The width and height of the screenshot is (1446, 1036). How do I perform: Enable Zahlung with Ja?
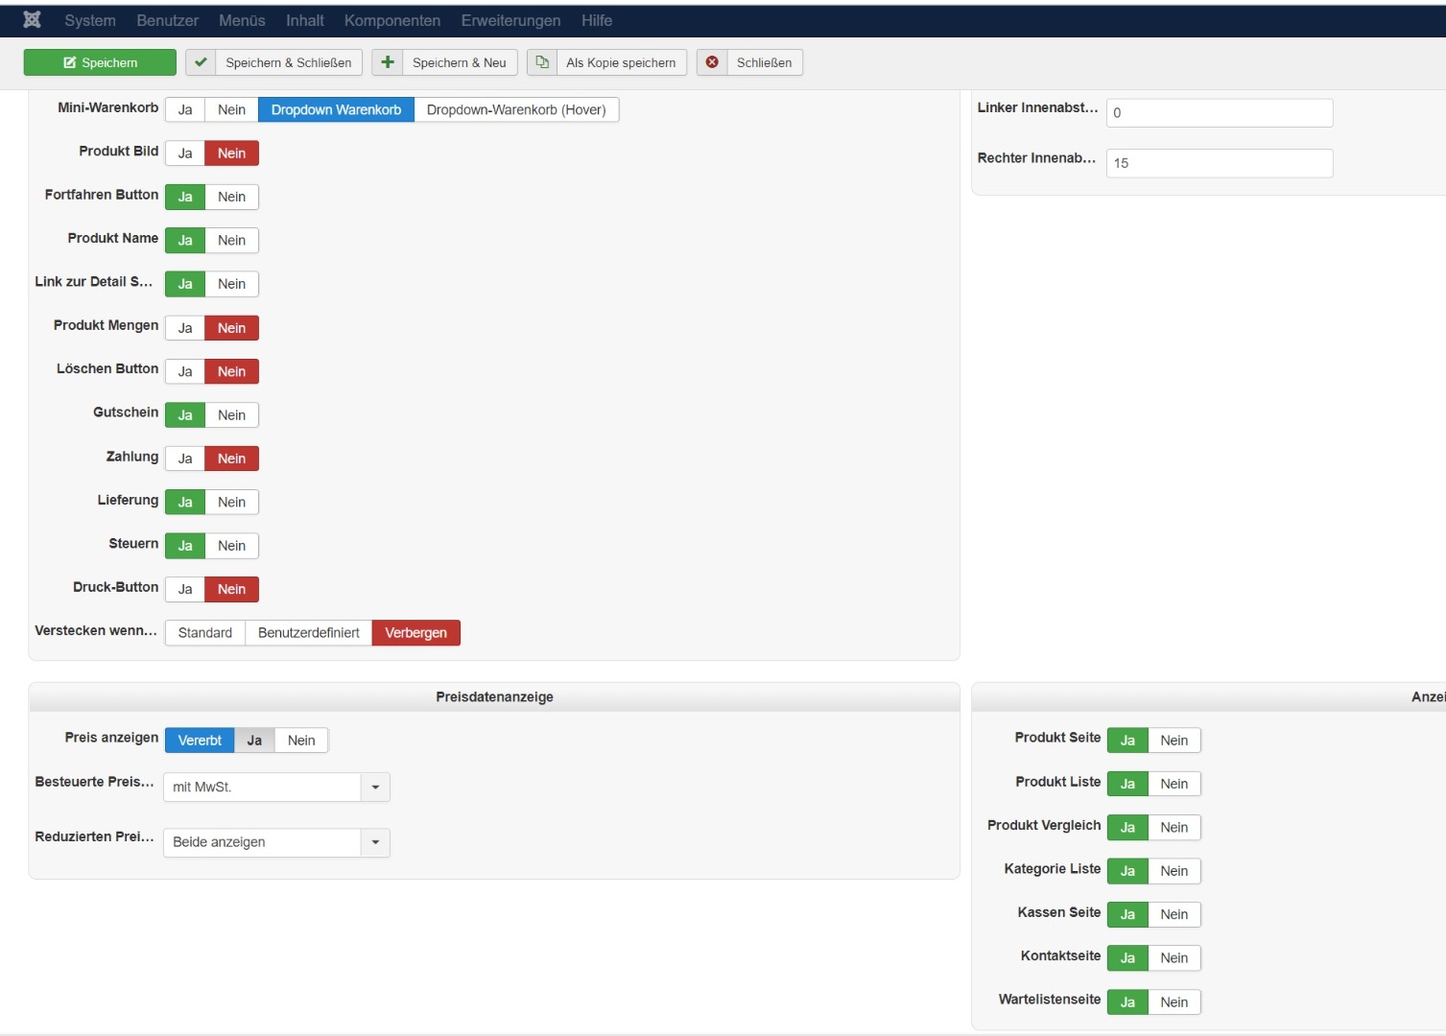(185, 459)
